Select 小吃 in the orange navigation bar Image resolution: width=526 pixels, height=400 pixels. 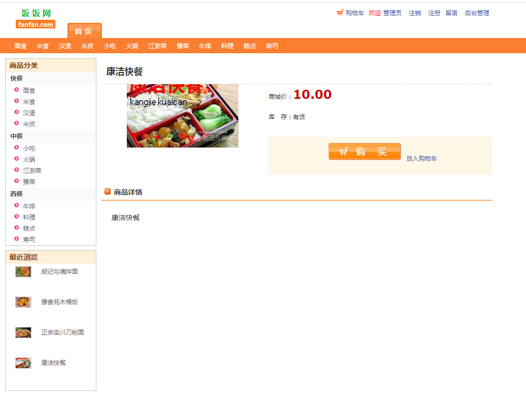pyautogui.click(x=110, y=46)
